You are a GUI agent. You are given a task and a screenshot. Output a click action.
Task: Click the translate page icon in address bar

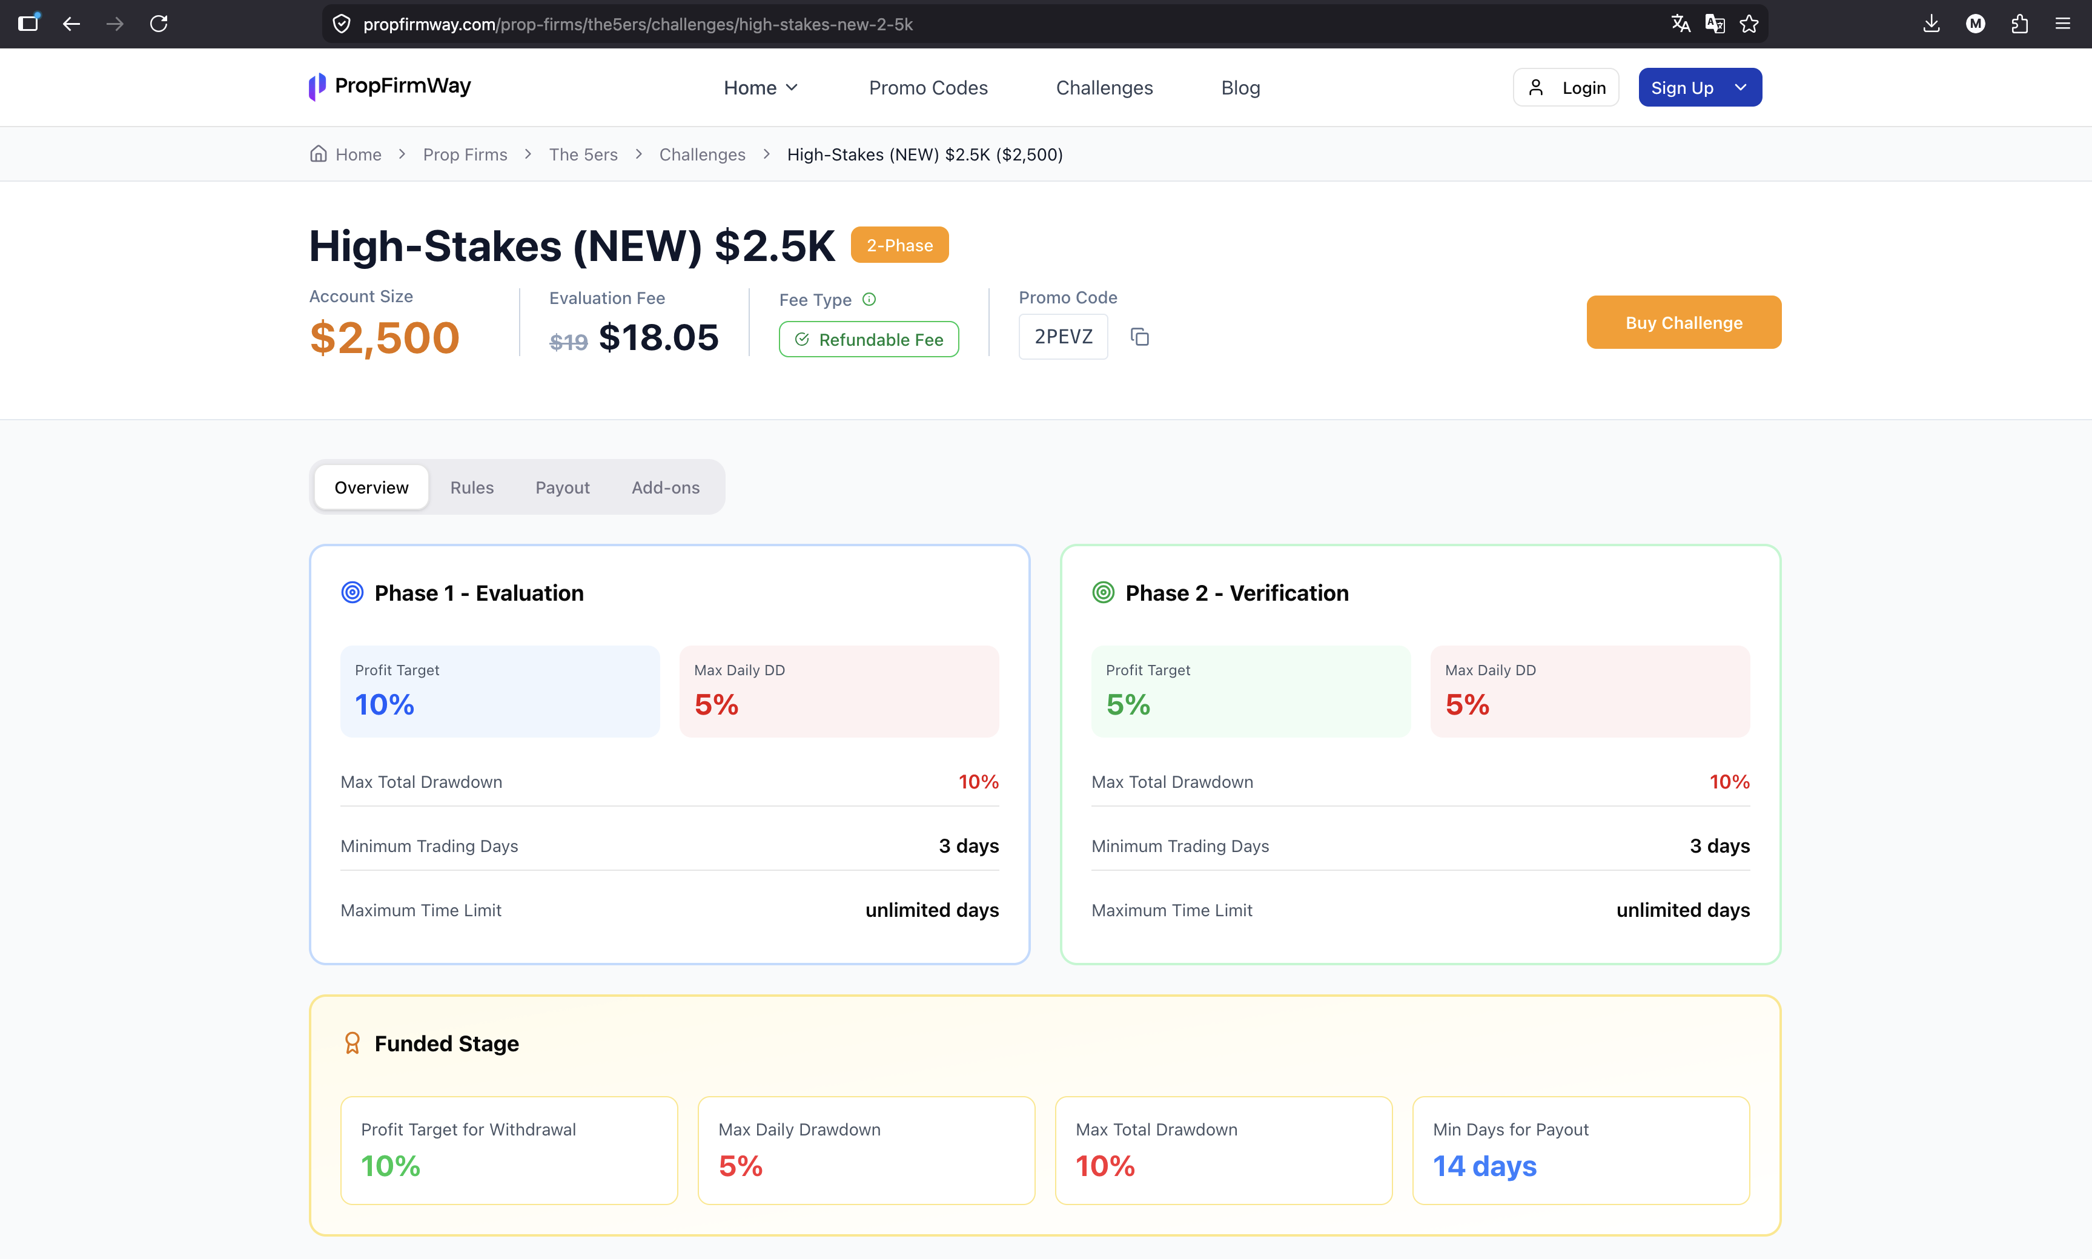(1681, 24)
